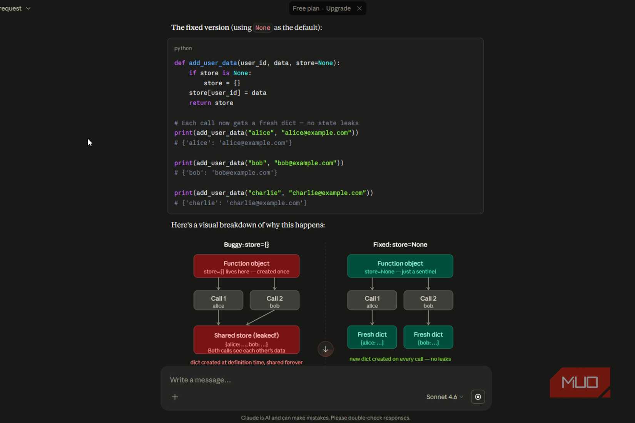635x423 pixels.
Task: Click the Upgrade link in plan banner
Action: click(338, 8)
